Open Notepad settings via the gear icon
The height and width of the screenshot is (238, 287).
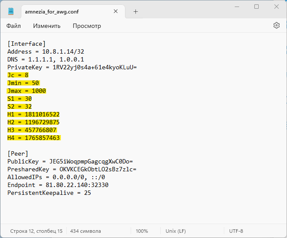tap(276, 26)
